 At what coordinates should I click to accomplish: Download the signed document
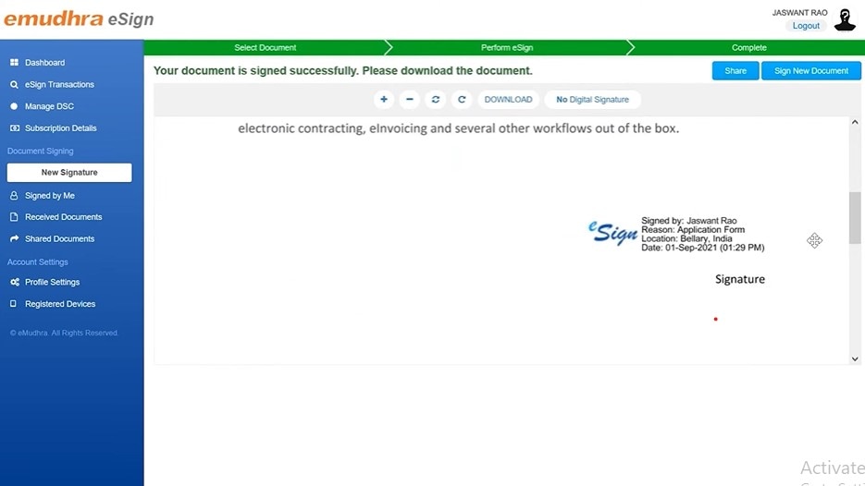coord(508,99)
